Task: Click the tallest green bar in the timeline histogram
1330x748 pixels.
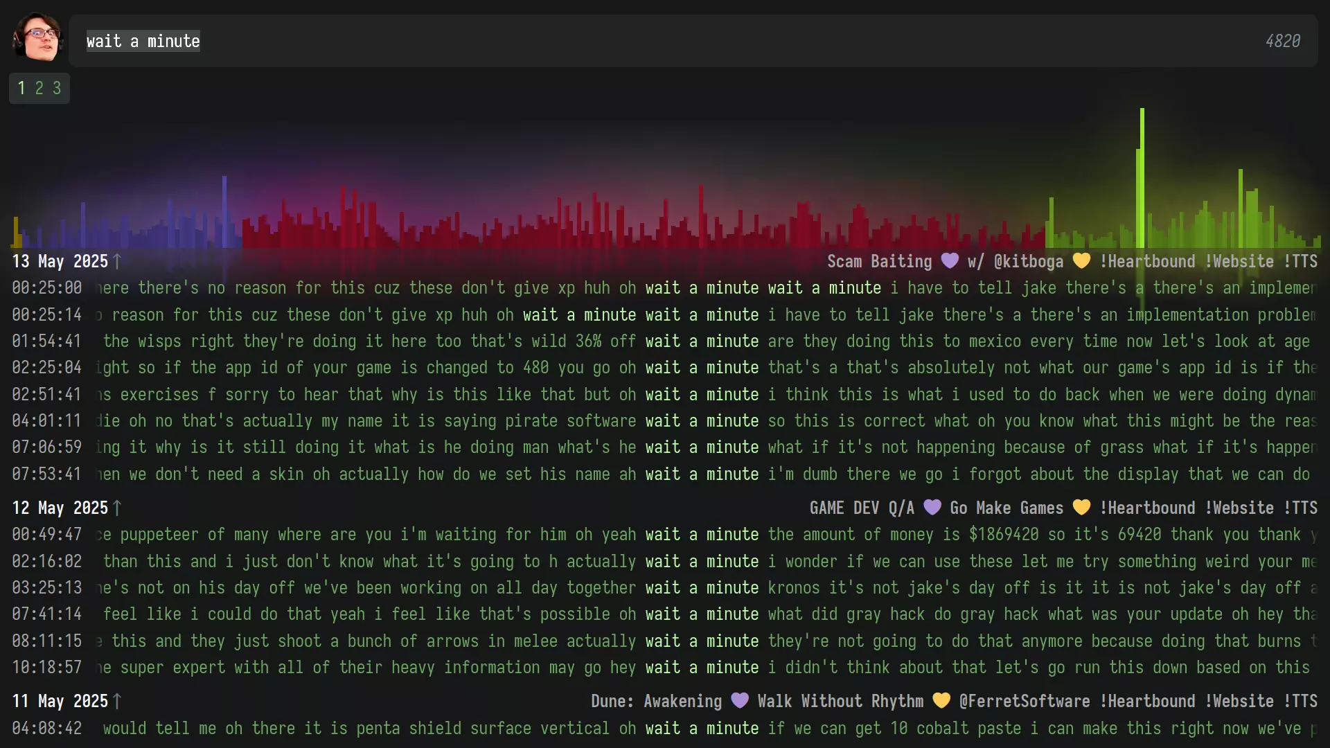Action: tap(1142, 178)
